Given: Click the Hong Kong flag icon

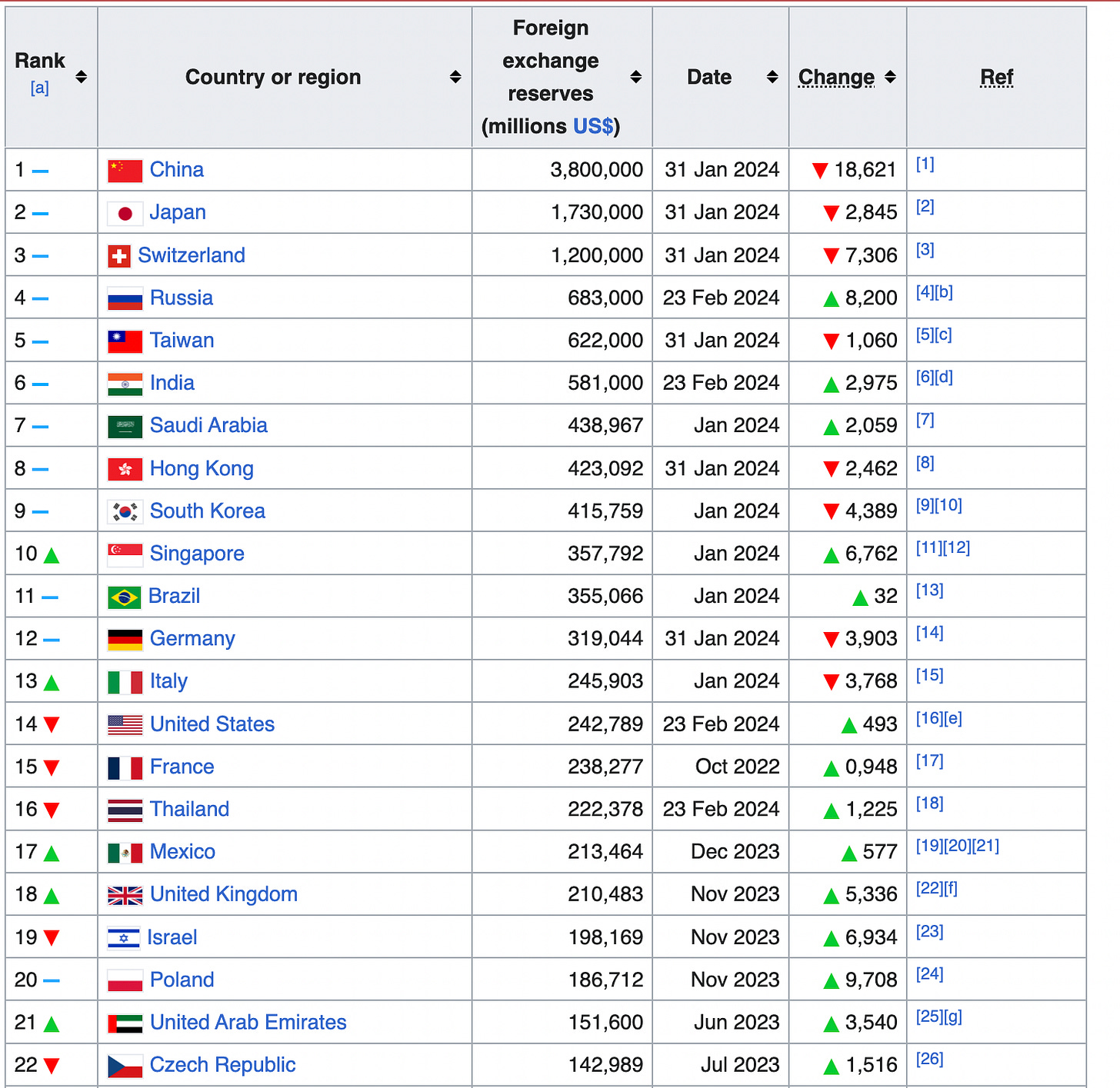Looking at the screenshot, I should click(125, 469).
